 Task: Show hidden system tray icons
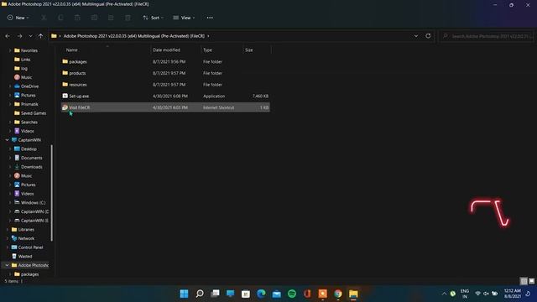pos(444,294)
